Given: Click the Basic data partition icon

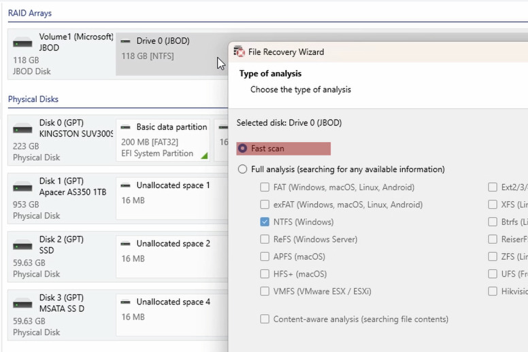Looking at the screenshot, I should click(x=126, y=127).
